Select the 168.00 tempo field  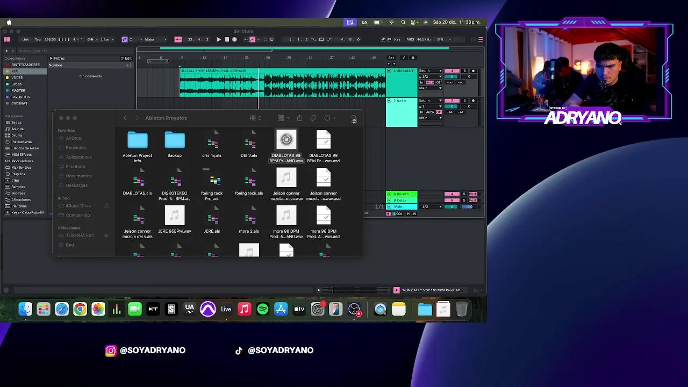coord(50,39)
